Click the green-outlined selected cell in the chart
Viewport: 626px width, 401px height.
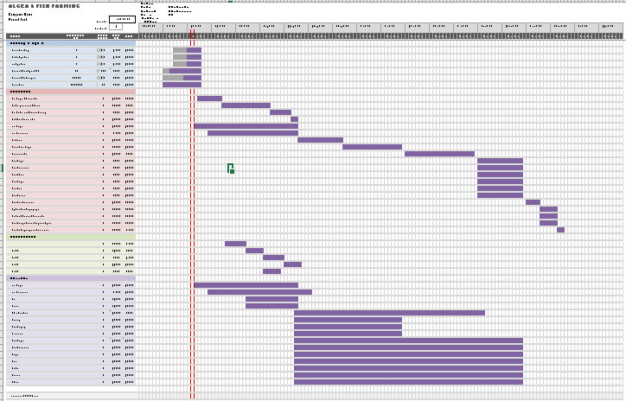(x=230, y=168)
